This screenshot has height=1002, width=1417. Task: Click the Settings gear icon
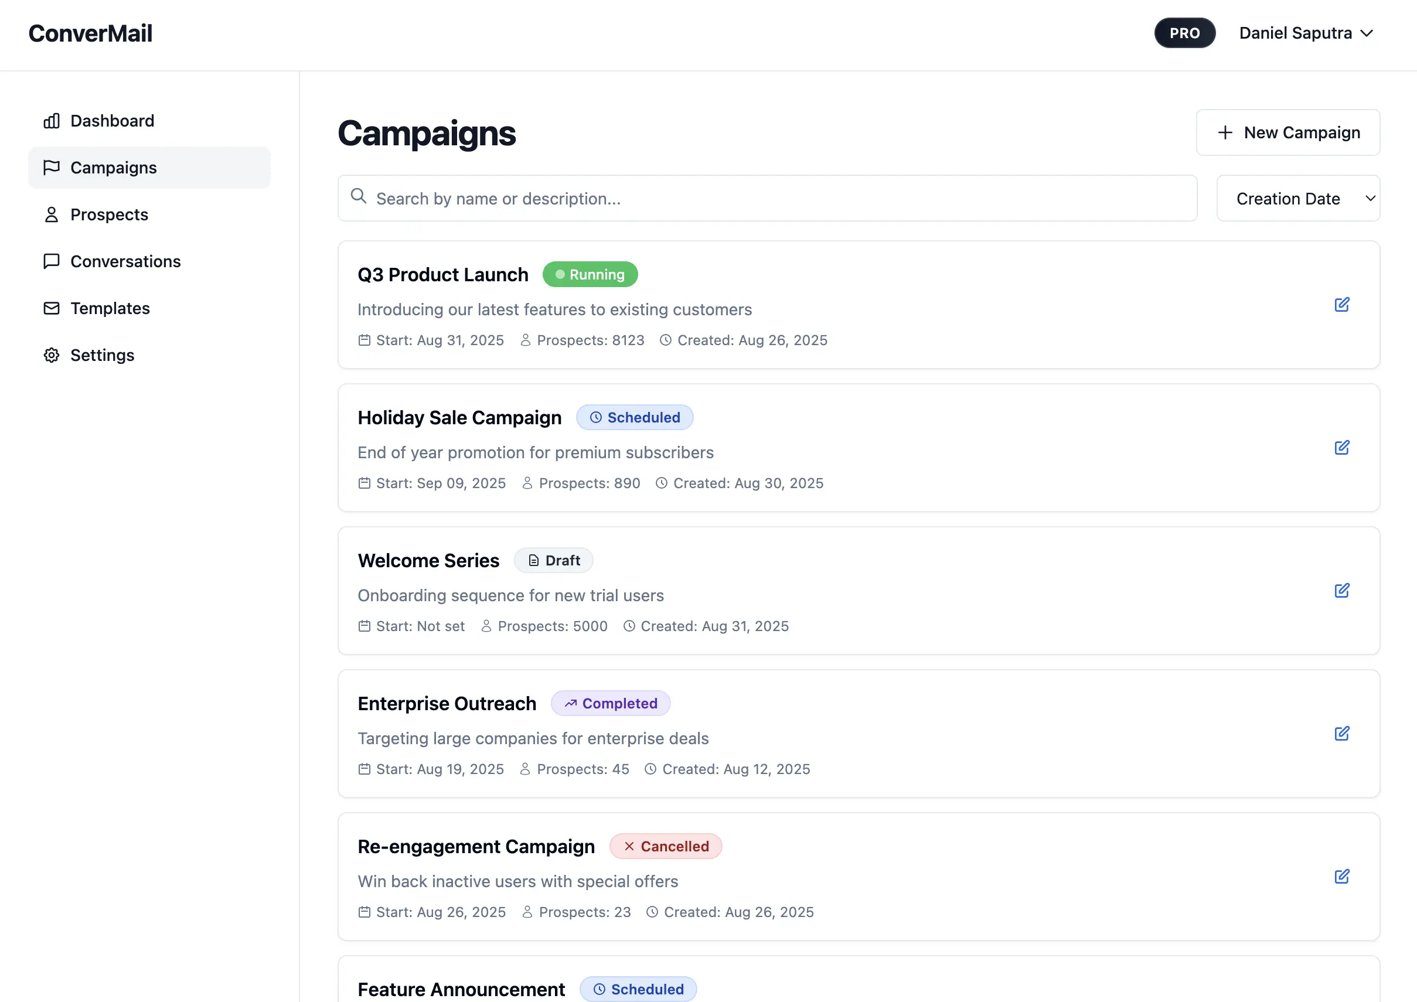point(52,356)
